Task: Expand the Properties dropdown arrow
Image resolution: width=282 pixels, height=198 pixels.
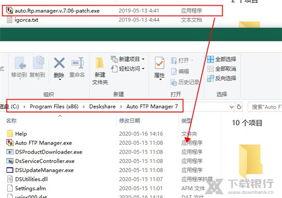Action: point(160,79)
